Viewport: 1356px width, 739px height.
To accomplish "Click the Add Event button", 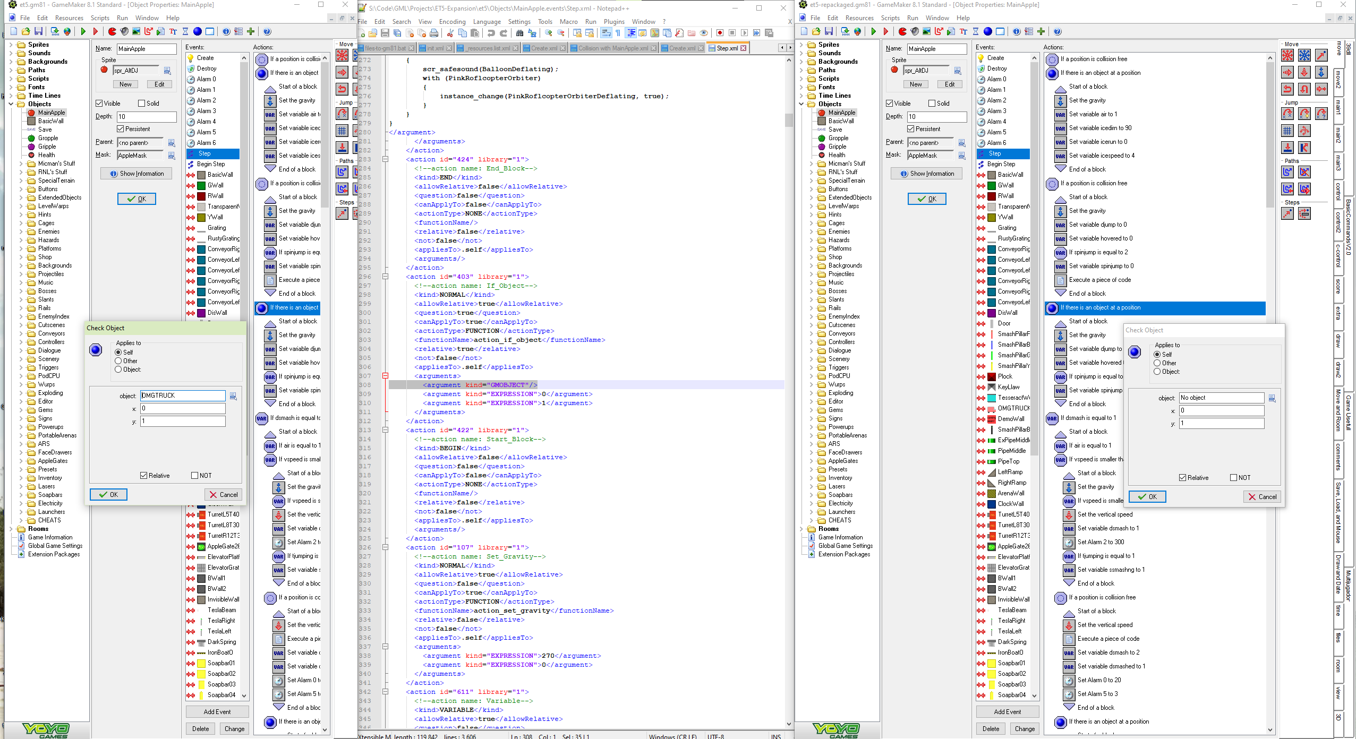I will (217, 711).
